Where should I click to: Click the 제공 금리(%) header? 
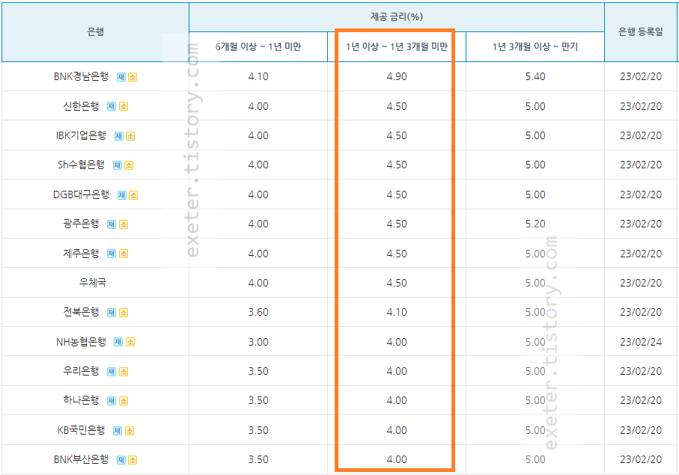tap(397, 17)
